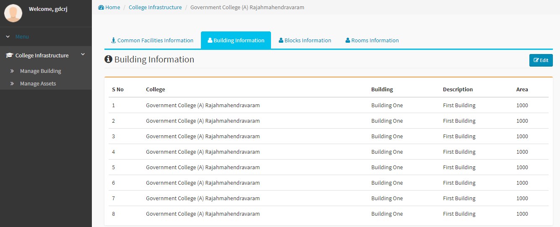Open Manage Assets in the sidebar

pos(38,84)
